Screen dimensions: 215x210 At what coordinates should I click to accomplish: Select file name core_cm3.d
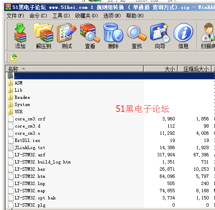pos(28,126)
